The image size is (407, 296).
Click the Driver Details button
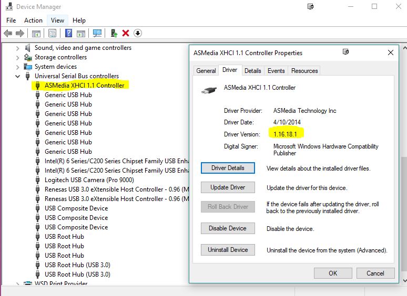(228, 168)
